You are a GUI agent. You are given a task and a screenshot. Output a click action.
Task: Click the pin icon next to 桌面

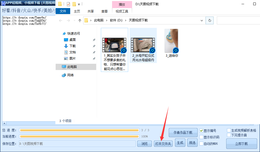[x=94, y=40]
